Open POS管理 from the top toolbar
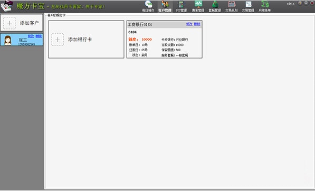The width and height of the screenshot is (315, 191). click(x=181, y=6)
